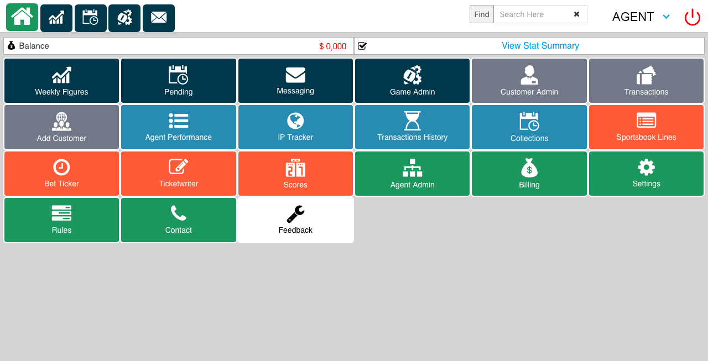
Task: Click the Home icon in top toolbar
Action: [22, 17]
